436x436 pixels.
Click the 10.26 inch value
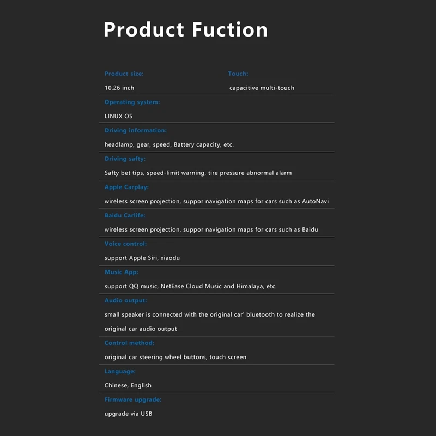pyautogui.click(x=119, y=88)
